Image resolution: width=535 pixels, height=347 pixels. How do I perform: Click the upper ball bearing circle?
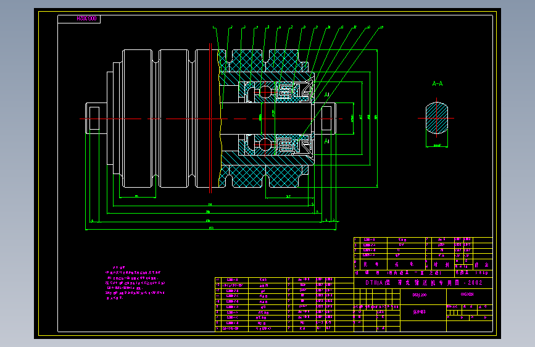click(265, 92)
